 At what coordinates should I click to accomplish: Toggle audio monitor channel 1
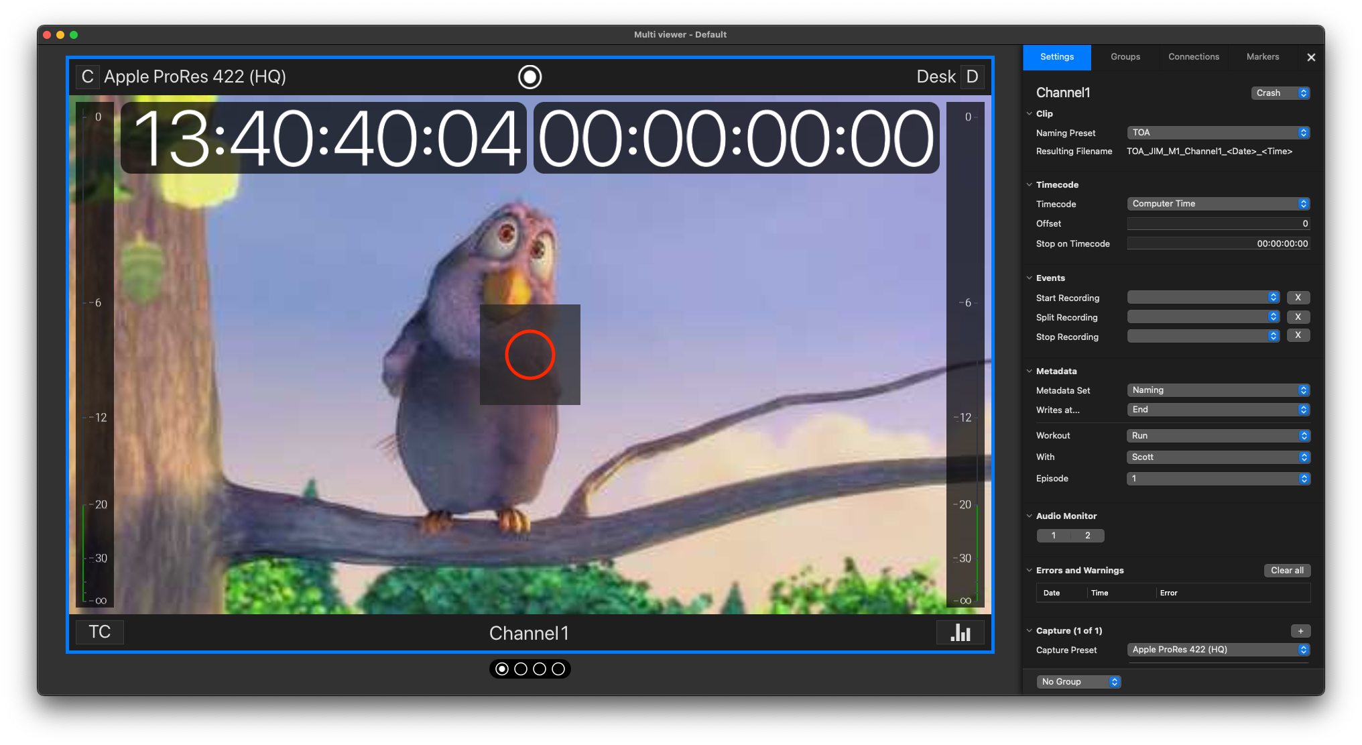(x=1054, y=535)
